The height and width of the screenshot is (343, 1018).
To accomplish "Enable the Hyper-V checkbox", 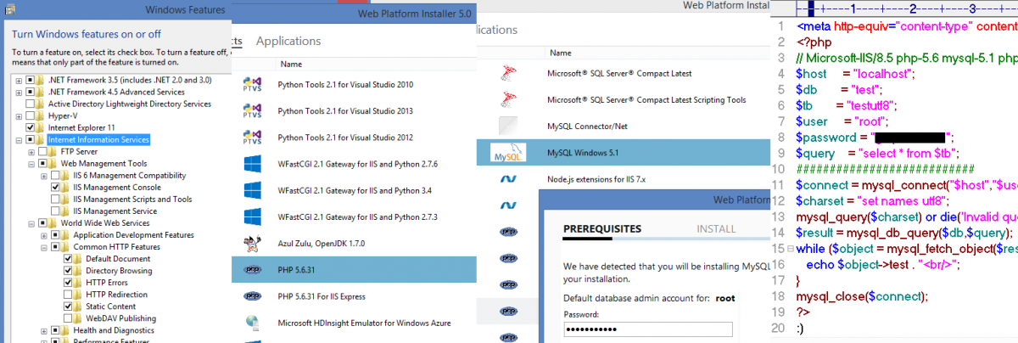I will (x=31, y=115).
